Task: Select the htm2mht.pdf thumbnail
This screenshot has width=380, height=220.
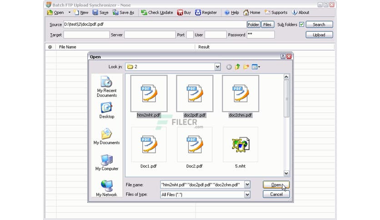Action: (149, 94)
